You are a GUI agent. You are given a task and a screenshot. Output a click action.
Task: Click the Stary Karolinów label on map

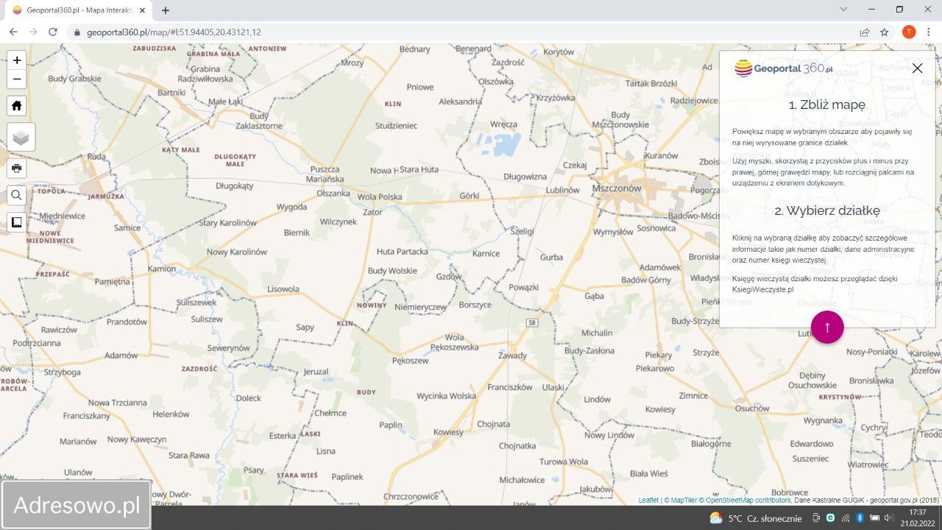click(x=227, y=223)
